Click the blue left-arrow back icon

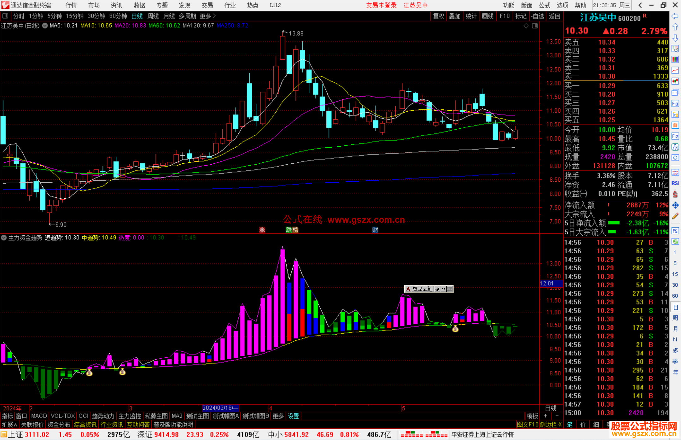point(675,16)
